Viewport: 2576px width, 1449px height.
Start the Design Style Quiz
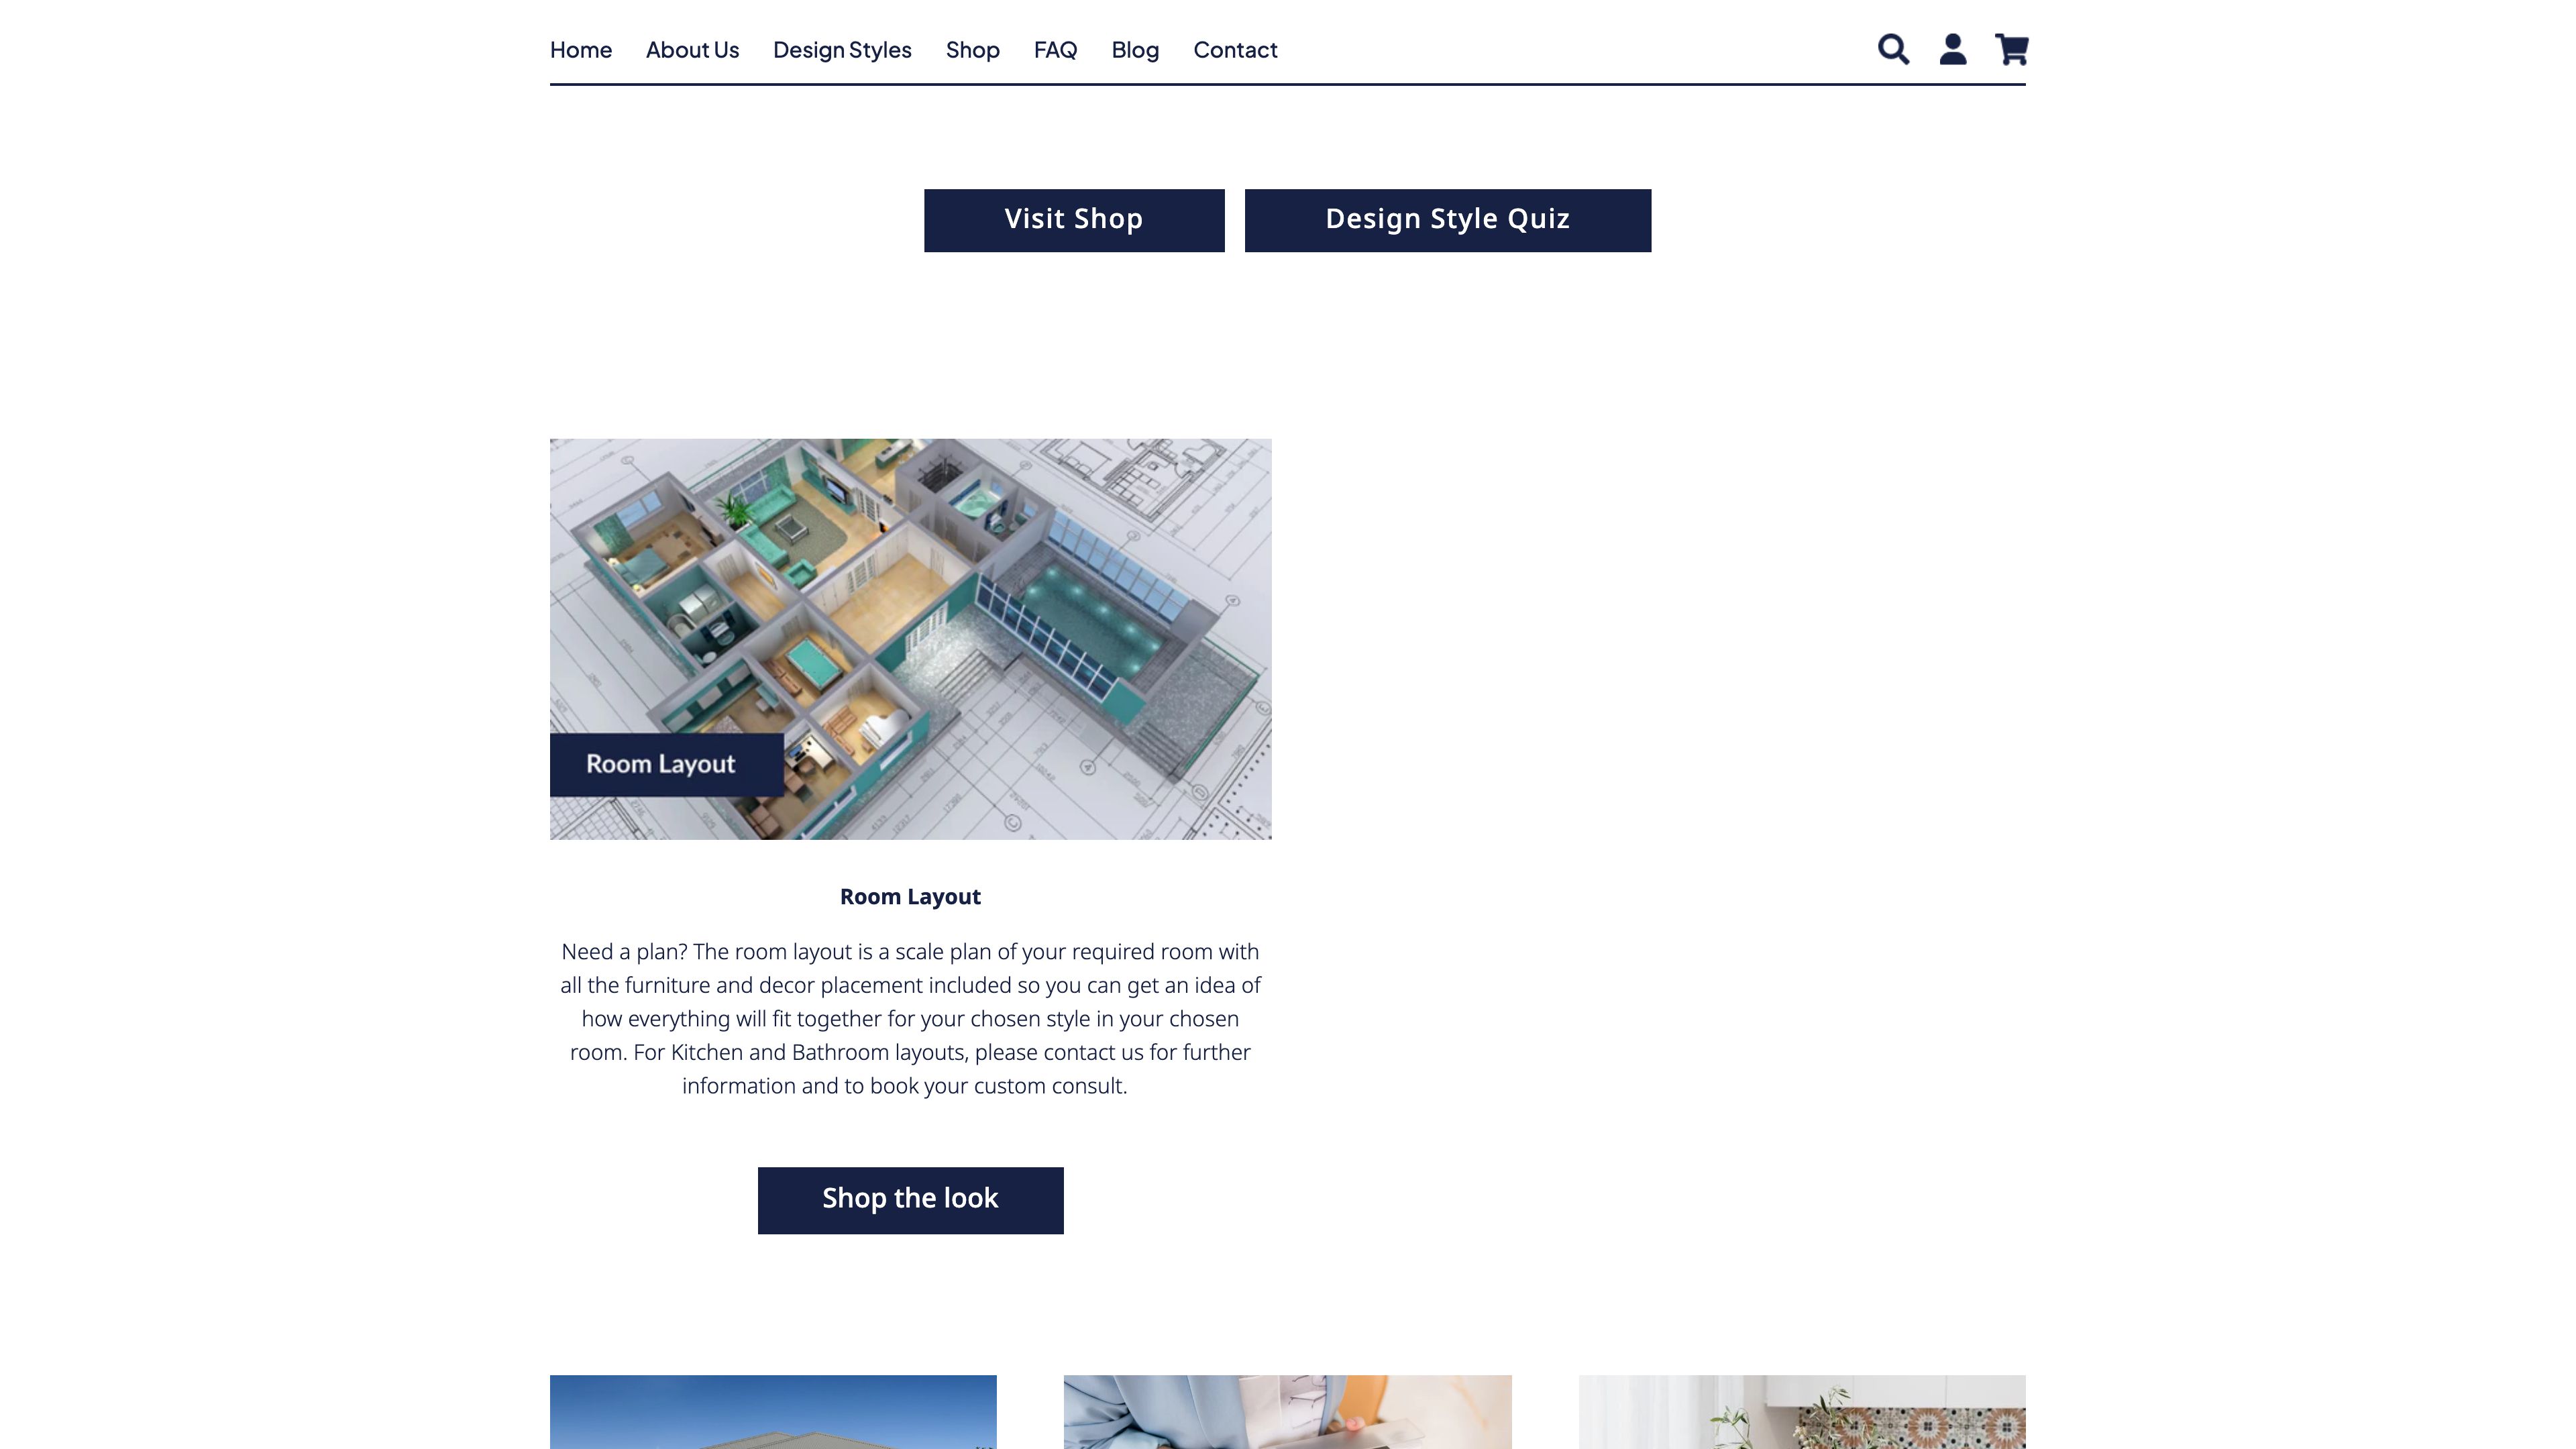click(x=1447, y=220)
